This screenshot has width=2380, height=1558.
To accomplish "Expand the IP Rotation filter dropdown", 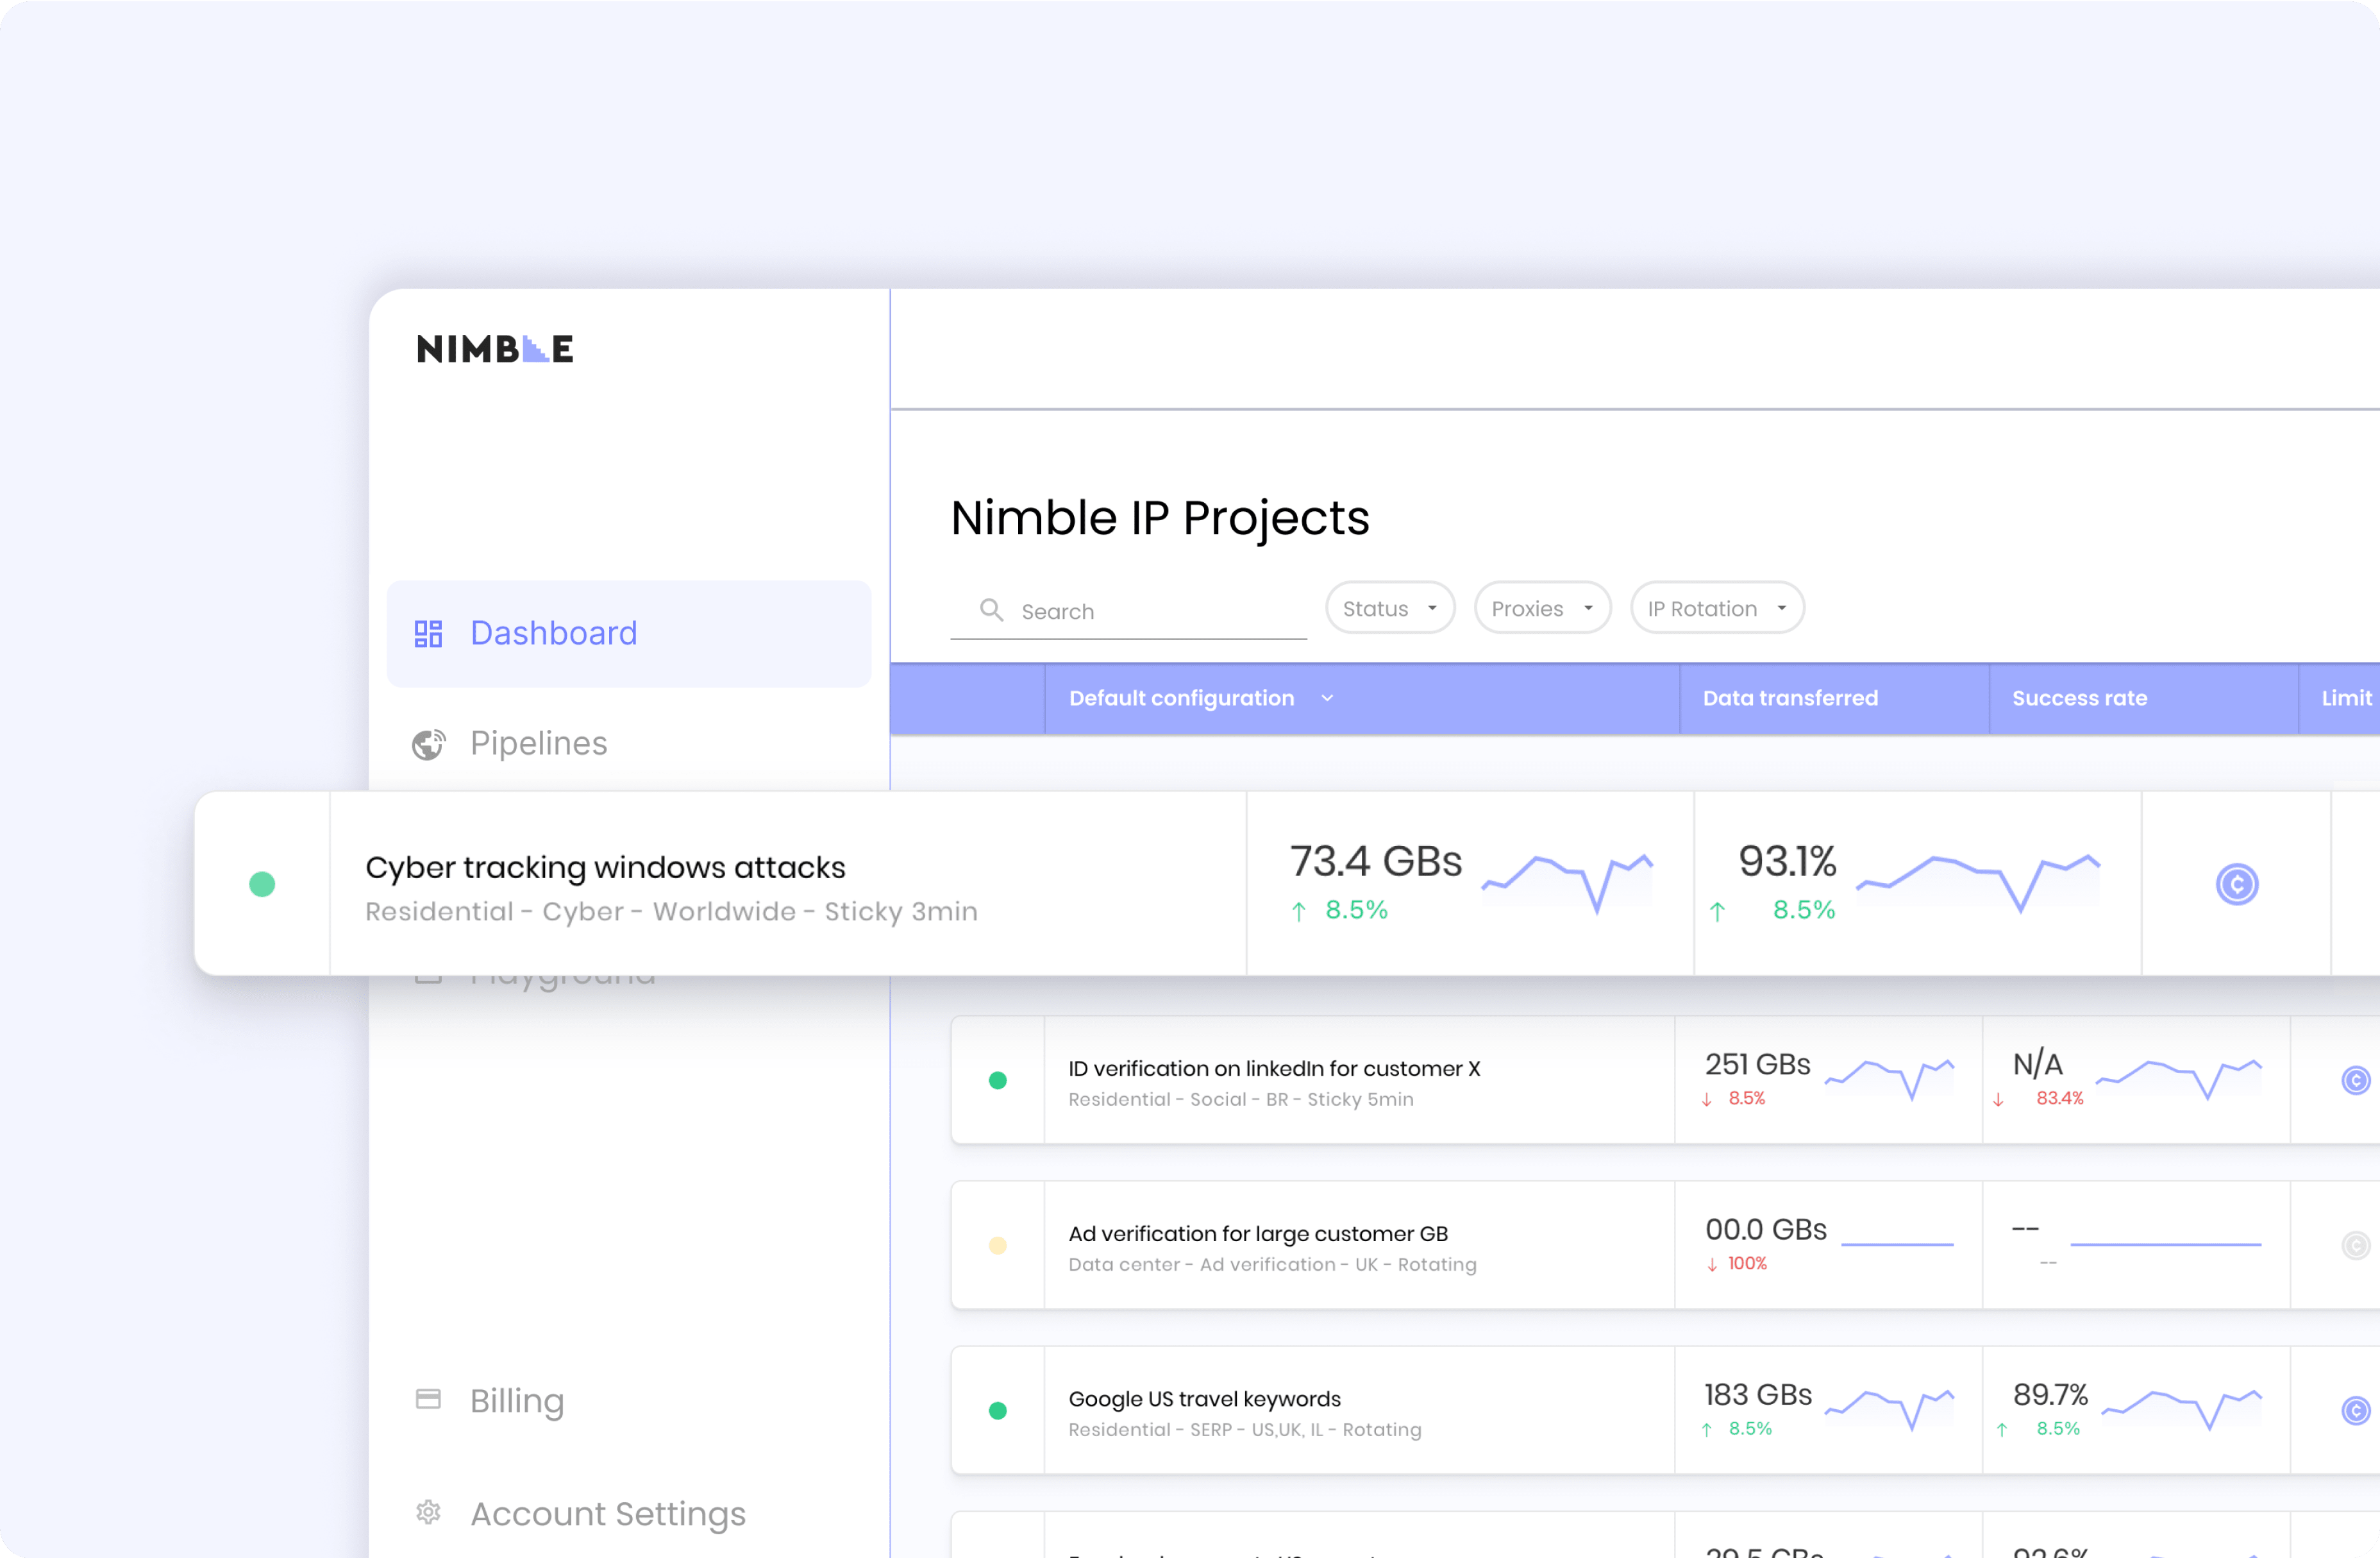I will click(x=1716, y=609).
